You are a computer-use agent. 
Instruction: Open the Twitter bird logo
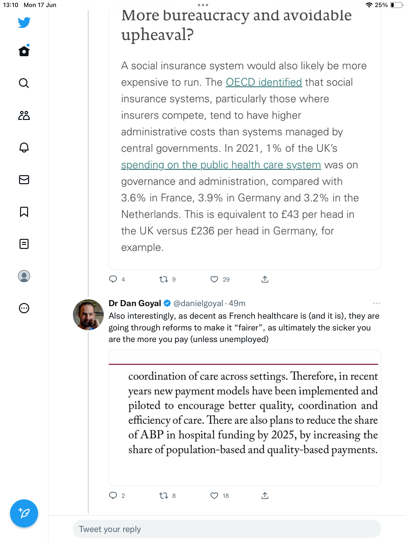tap(24, 22)
